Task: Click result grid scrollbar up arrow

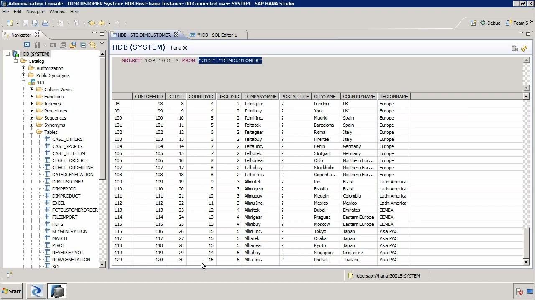Action: click(526, 96)
